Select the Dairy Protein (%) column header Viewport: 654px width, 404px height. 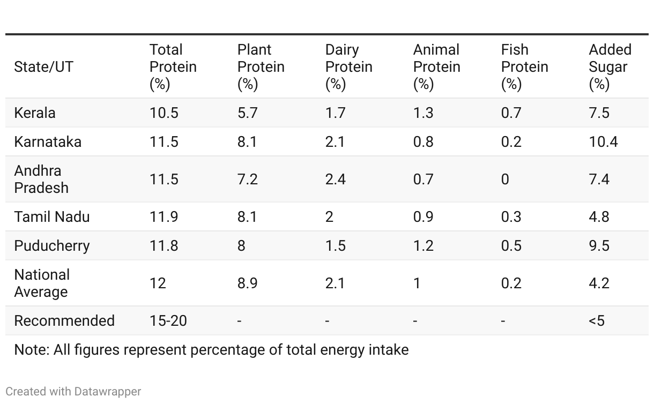click(349, 67)
